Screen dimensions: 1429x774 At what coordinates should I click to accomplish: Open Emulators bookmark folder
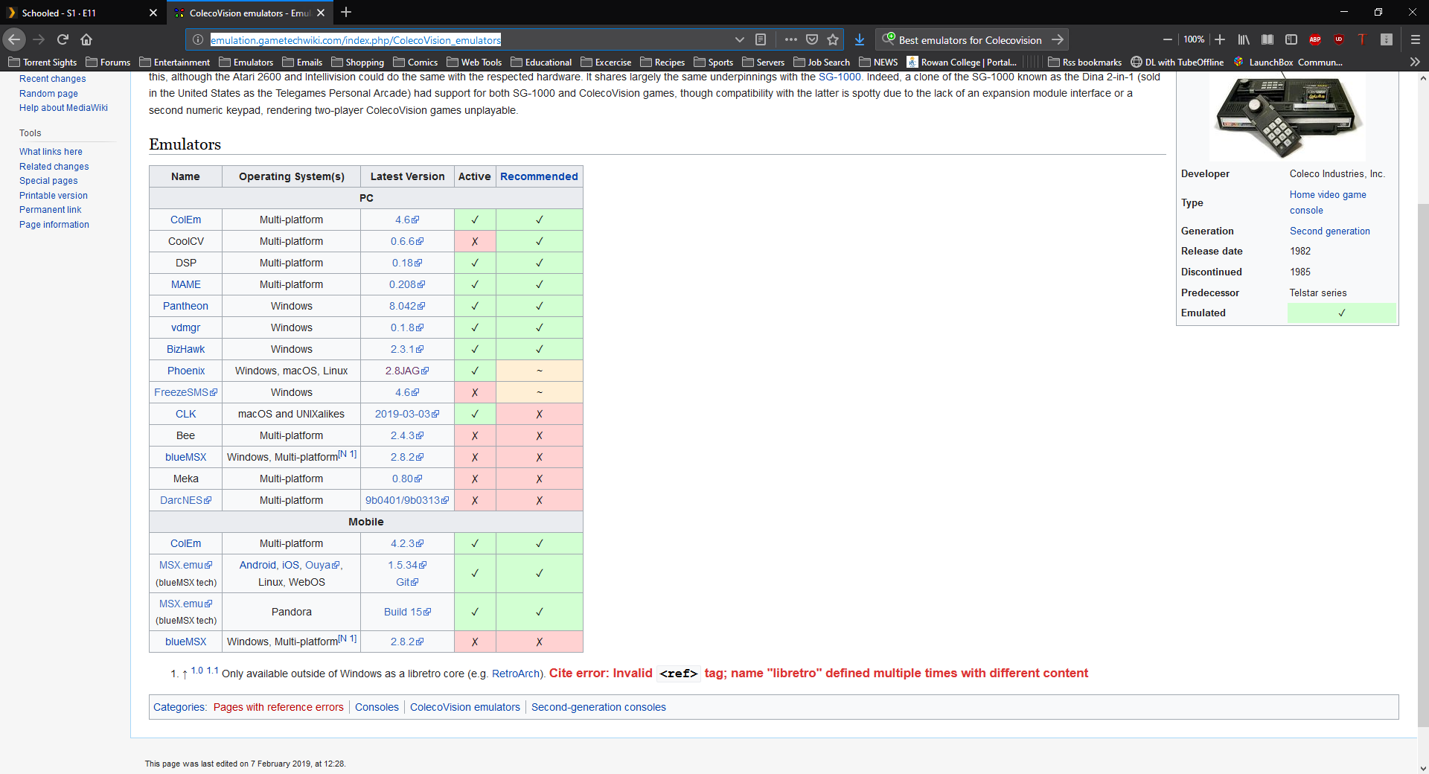tap(246, 62)
